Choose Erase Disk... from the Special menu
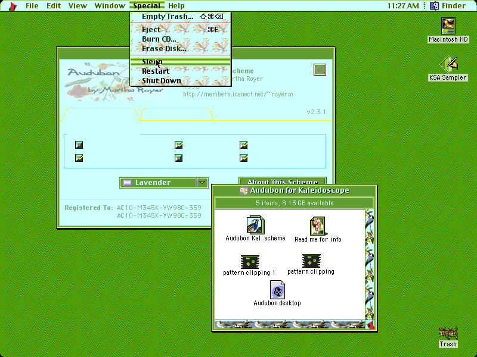This screenshot has height=357, width=477. (x=181, y=49)
